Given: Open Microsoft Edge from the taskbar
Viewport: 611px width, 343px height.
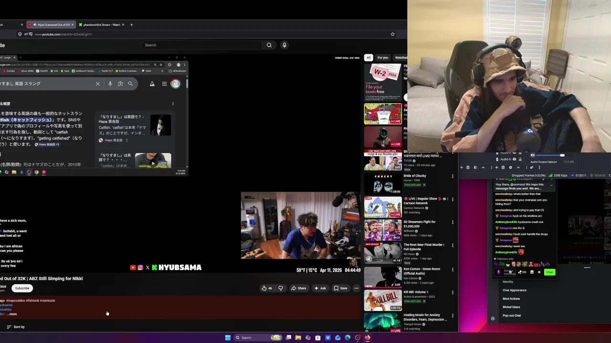Looking at the screenshot, I should click(x=348, y=338).
